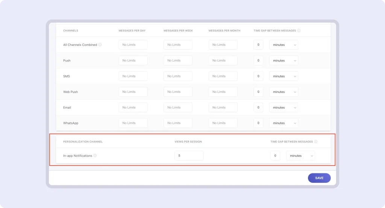
Task: Open In-app Notifications minutes dropdown
Action: pos(300,155)
